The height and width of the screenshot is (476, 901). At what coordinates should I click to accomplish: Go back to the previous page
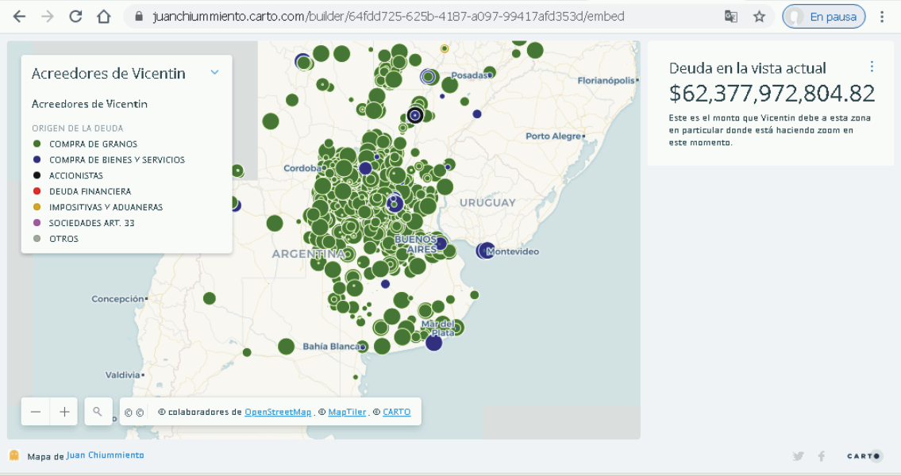(x=19, y=17)
